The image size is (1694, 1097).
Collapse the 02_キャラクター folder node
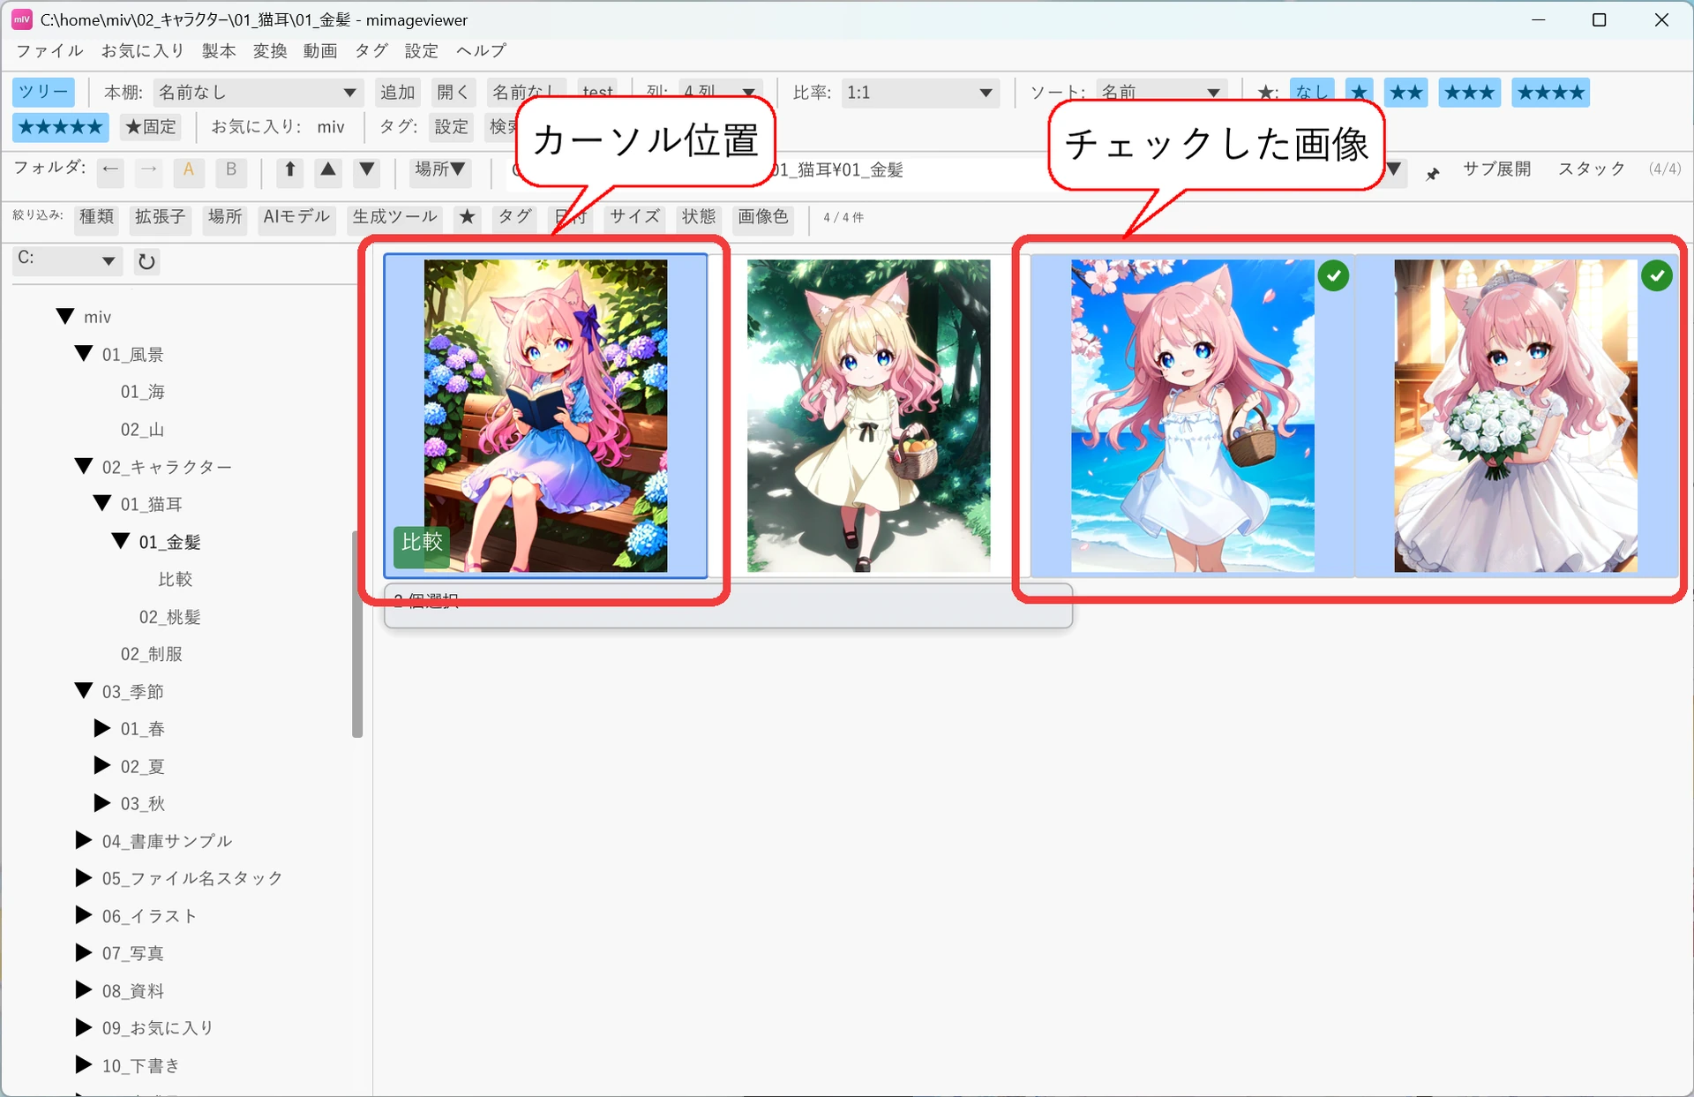[84, 465]
